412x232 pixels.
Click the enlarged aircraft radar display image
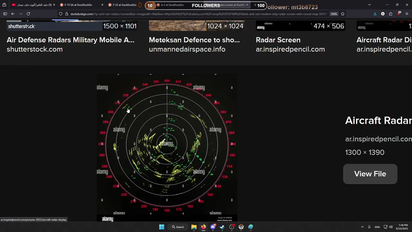pos(167,148)
